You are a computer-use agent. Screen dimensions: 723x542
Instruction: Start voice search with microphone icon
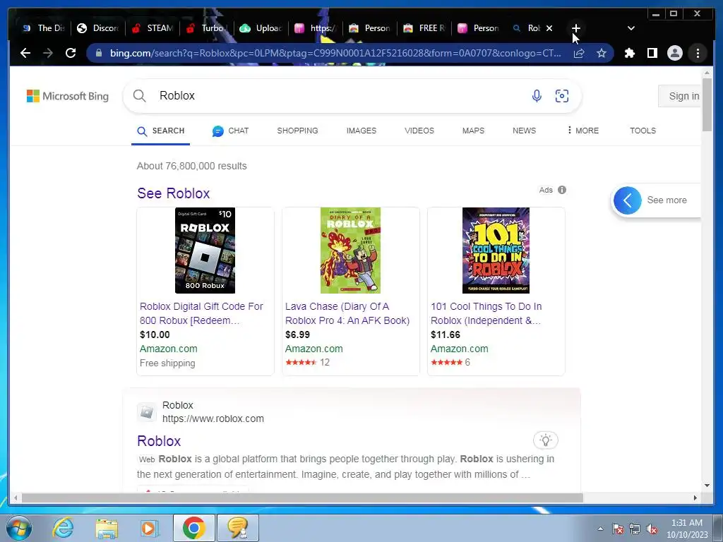pyautogui.click(x=537, y=96)
